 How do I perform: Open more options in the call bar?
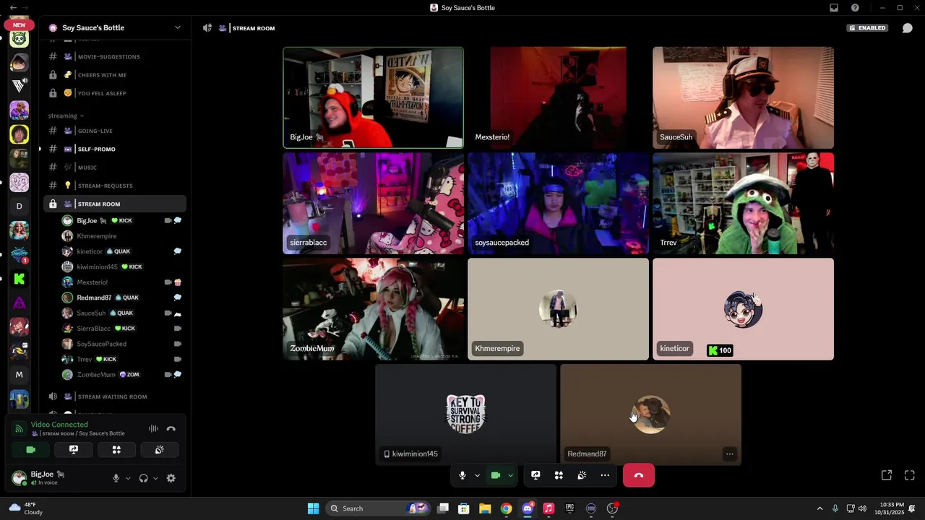(x=605, y=475)
